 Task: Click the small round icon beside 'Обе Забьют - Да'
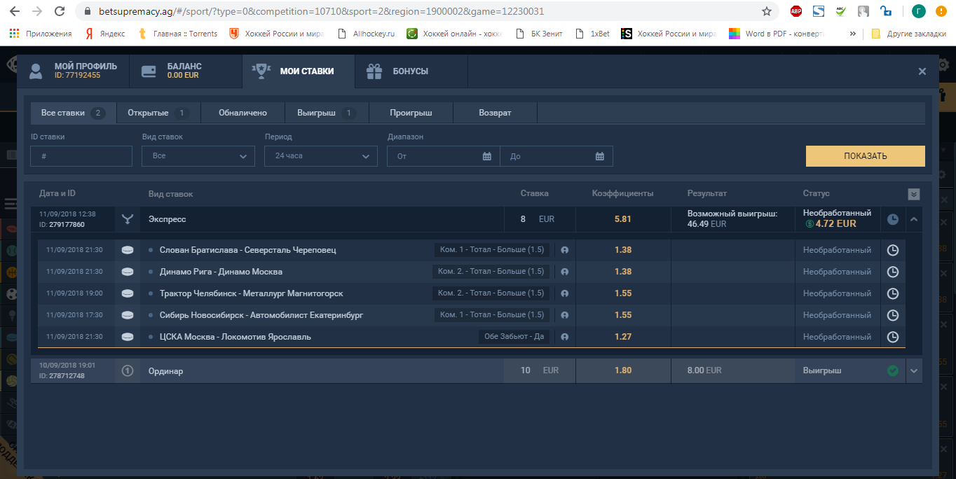coord(564,337)
